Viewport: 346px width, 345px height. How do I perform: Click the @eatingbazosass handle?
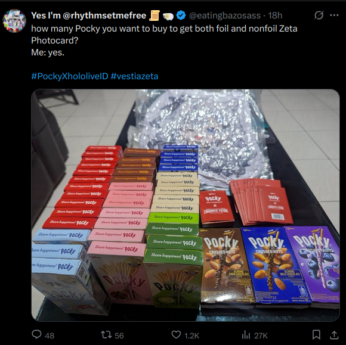[225, 15]
